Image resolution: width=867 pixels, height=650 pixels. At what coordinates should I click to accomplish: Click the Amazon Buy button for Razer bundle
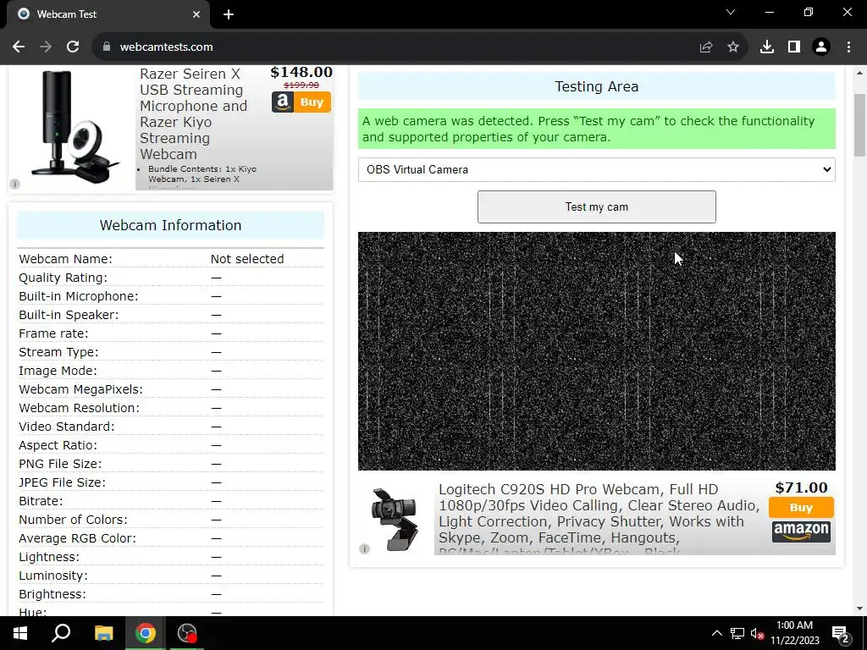coord(301,102)
